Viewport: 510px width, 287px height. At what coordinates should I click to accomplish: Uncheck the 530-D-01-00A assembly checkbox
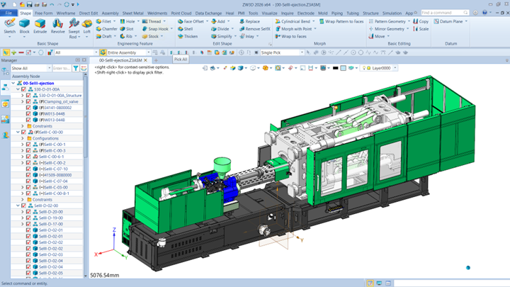[x=23, y=89]
